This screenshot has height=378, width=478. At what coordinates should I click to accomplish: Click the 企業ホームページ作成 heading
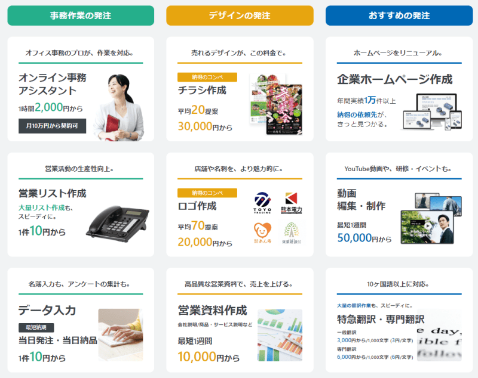[395, 79]
